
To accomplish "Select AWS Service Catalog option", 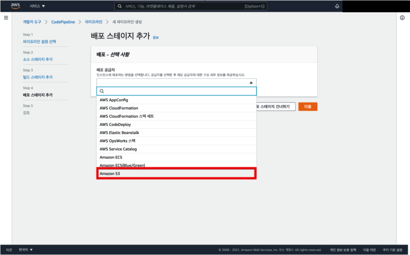I will click(177, 149).
